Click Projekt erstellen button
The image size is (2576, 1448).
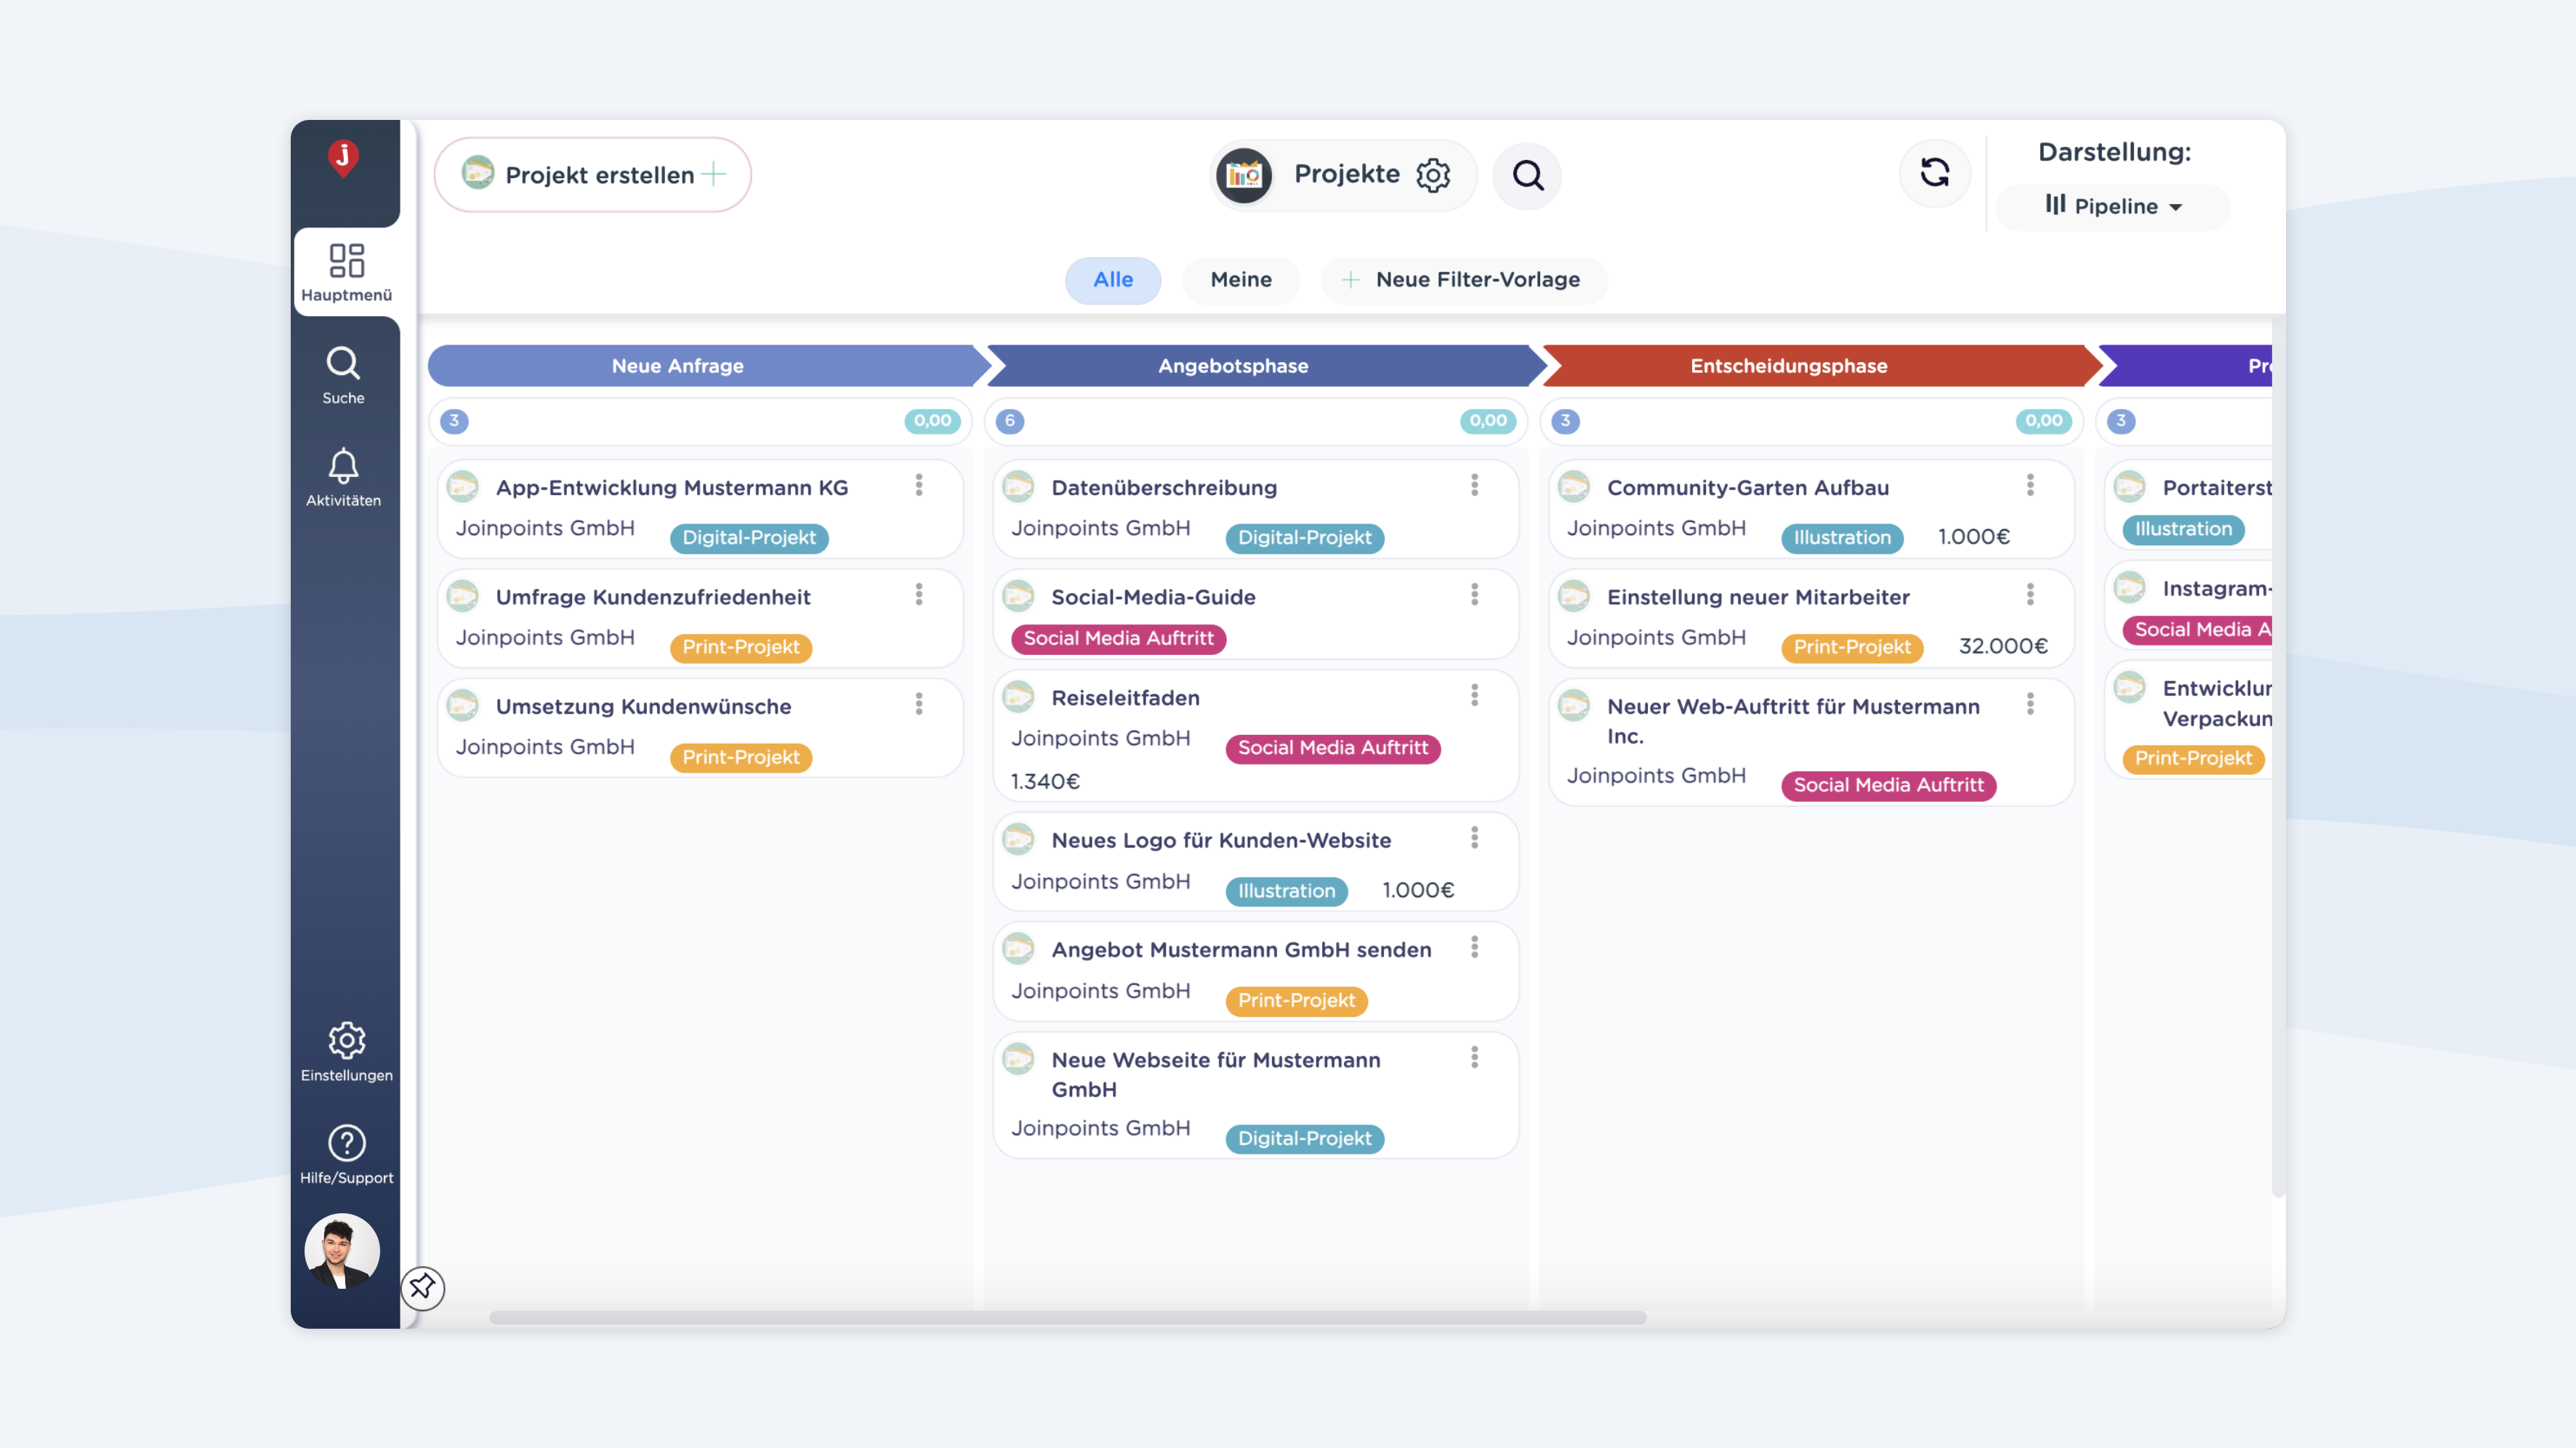[593, 175]
